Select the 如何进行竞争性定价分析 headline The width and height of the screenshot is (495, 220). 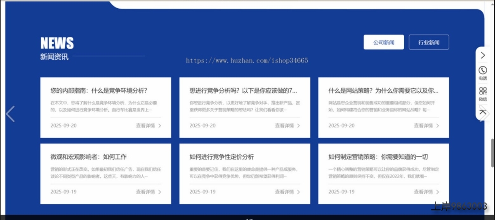pyautogui.click(x=222, y=157)
